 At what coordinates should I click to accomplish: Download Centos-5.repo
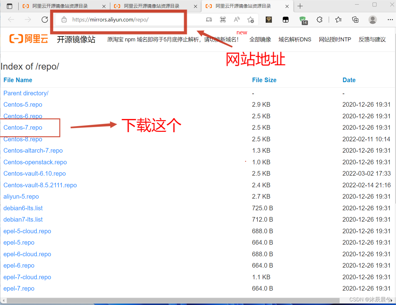tap(23, 105)
